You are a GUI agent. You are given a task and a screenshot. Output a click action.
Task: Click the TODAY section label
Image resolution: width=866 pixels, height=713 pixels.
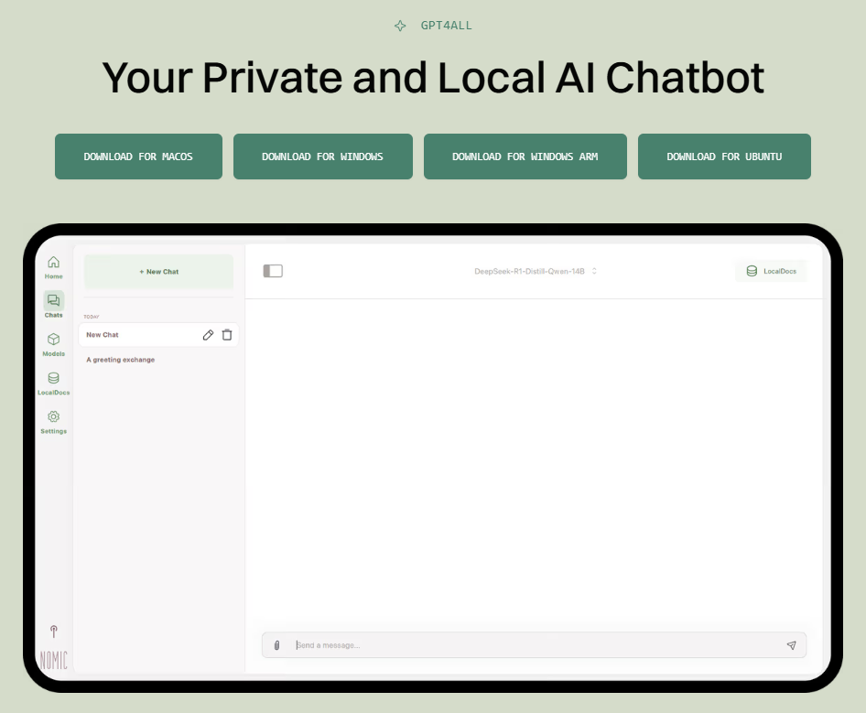click(92, 317)
